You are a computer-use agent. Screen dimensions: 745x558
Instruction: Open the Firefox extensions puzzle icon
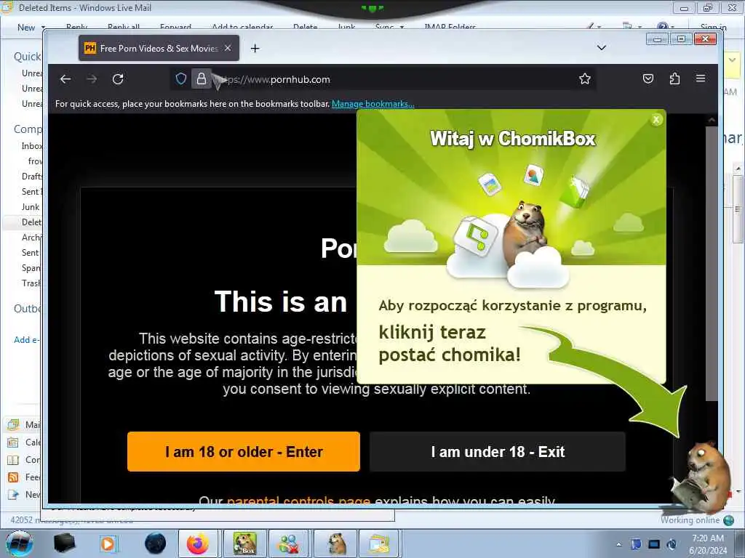point(674,78)
